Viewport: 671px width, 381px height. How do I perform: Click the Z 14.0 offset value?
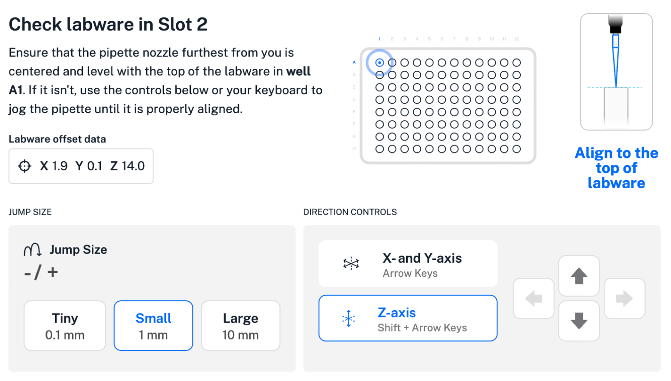pos(128,166)
